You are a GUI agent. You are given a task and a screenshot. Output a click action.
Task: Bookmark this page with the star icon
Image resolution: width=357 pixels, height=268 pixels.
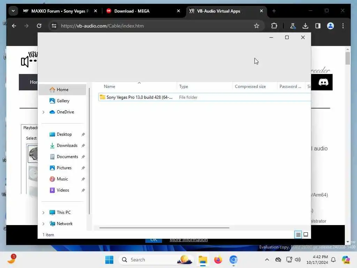click(x=257, y=26)
